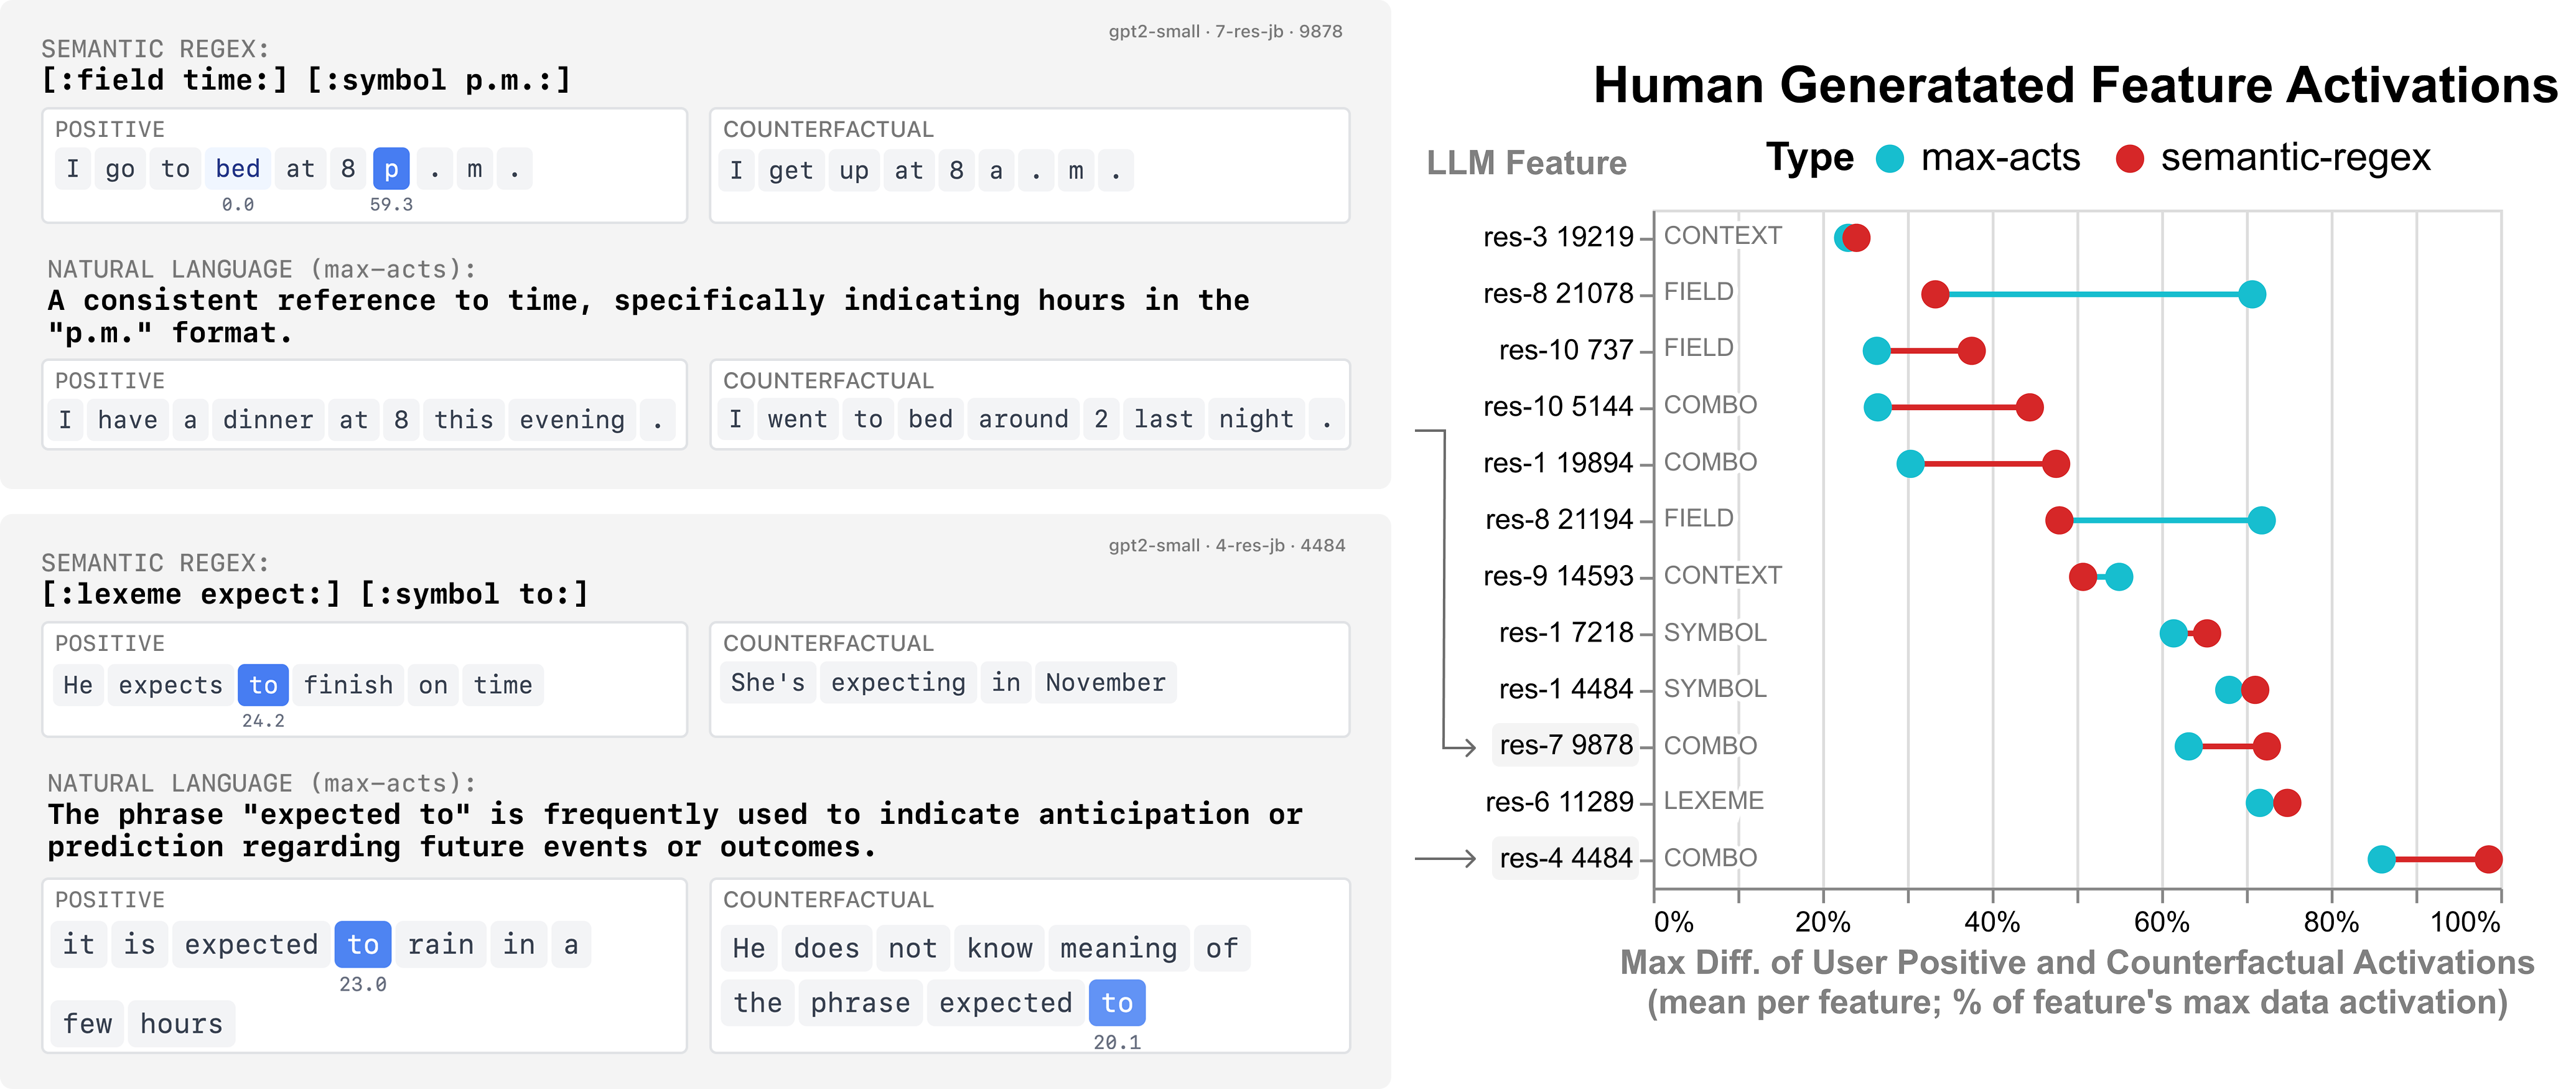The image size is (2576, 1089).
Task: Click the cyan max-acts legend dot
Action: click(x=1889, y=159)
